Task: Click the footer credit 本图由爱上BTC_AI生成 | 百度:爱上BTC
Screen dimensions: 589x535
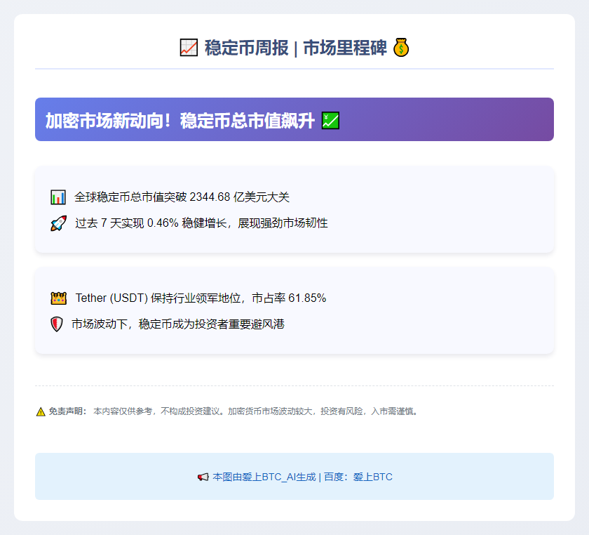Action: click(x=302, y=477)
